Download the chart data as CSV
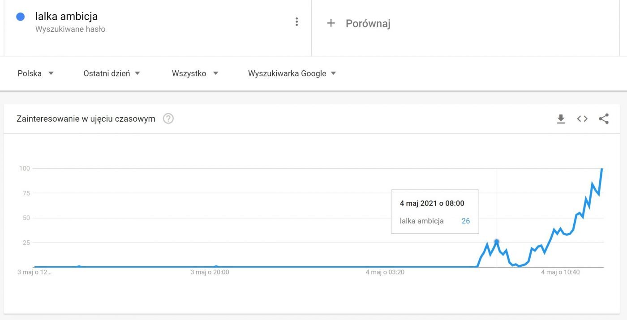Screen dimensions: 627x320 [561, 119]
